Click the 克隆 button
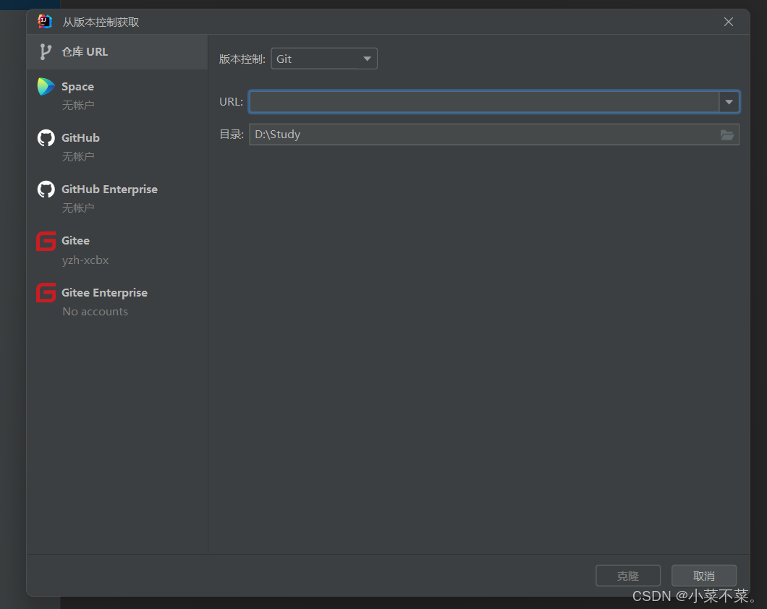767x609 pixels. point(628,576)
